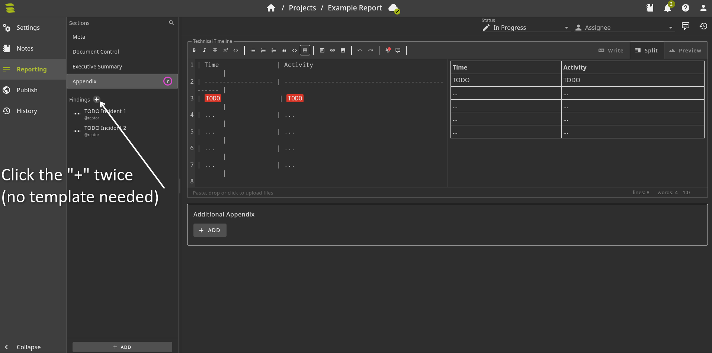Search sections with the magnifier icon
The image size is (712, 353).
point(171,23)
